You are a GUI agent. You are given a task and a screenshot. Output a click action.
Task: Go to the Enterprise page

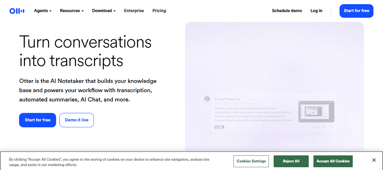134,11
